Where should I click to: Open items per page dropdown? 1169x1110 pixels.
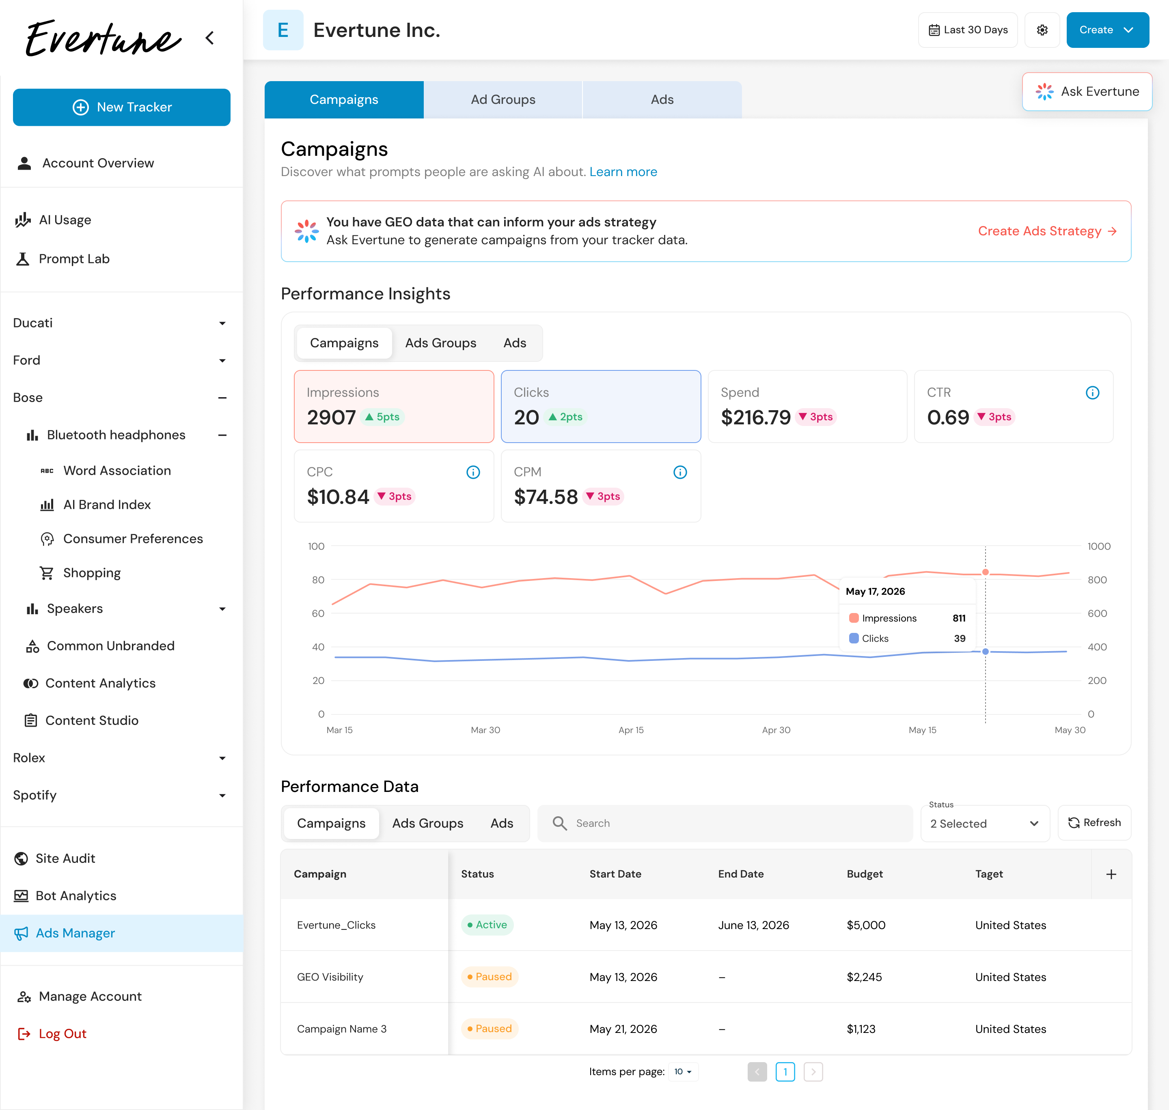683,1071
